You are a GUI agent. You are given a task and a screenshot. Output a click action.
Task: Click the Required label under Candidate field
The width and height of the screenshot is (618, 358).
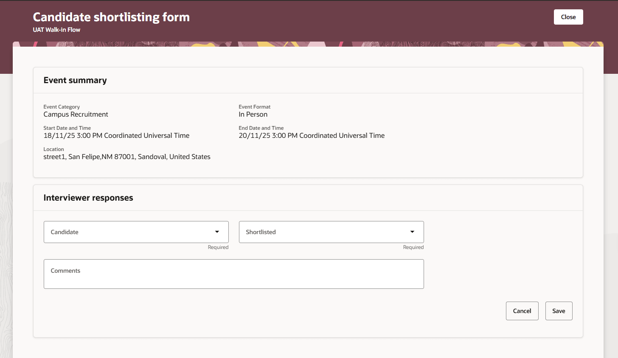tap(218, 247)
